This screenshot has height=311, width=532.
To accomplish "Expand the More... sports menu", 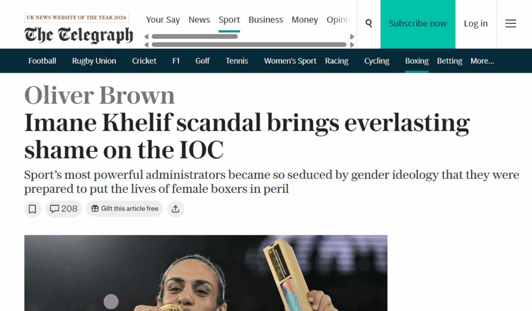I will (x=482, y=61).
